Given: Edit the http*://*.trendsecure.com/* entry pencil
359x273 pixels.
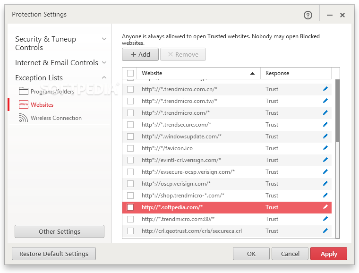Looking at the screenshot, I should (x=325, y=125).
